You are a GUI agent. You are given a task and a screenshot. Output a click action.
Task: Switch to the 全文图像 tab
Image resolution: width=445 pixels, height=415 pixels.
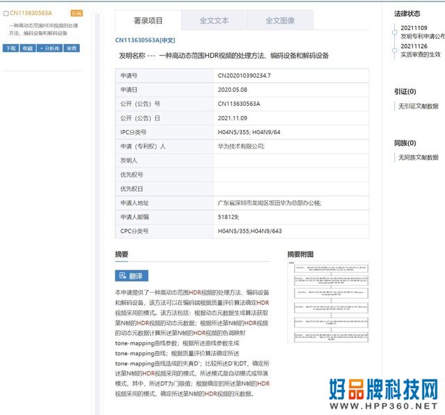(x=280, y=20)
